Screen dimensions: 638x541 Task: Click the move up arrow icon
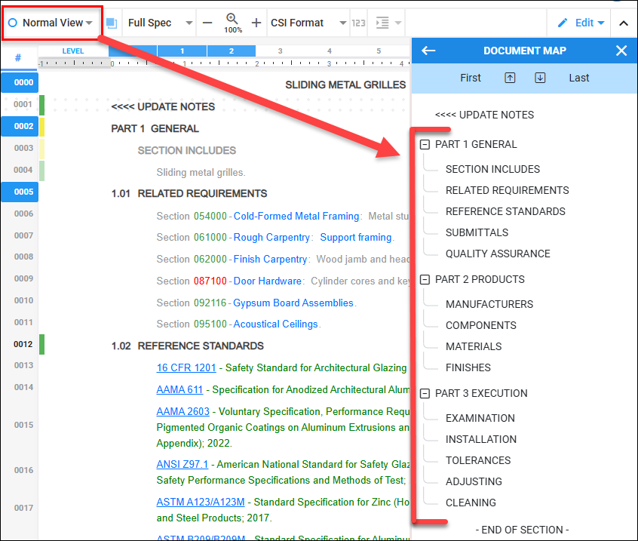tap(510, 78)
